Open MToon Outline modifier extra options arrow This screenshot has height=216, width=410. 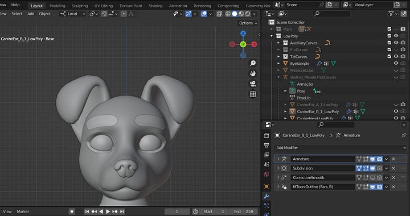[x=387, y=187]
